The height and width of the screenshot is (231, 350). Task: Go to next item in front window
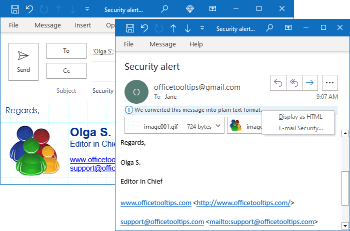(187, 28)
